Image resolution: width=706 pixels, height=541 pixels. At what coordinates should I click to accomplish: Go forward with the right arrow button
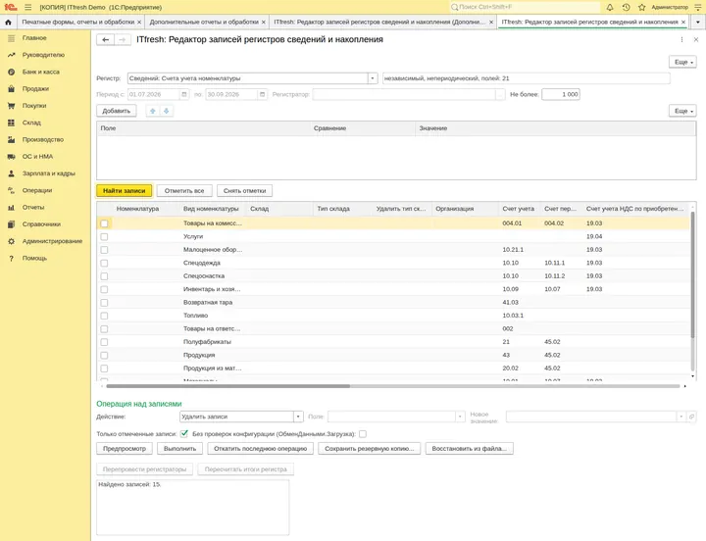122,39
